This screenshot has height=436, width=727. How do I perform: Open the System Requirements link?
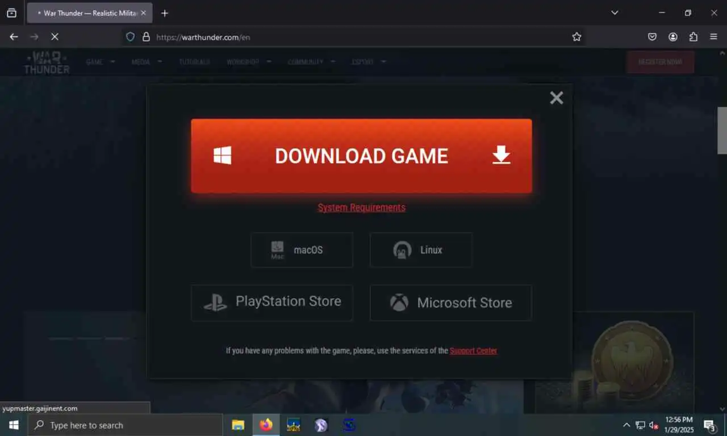click(x=361, y=207)
